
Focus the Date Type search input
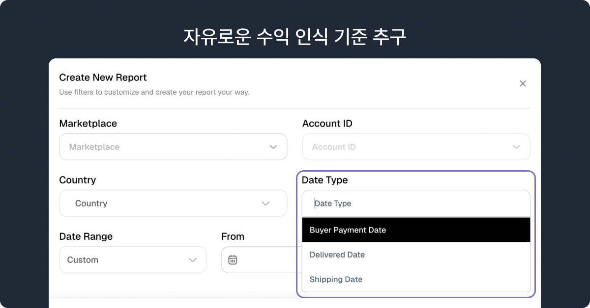pyautogui.click(x=416, y=204)
